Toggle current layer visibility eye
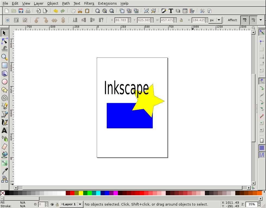The height and width of the screenshot is (208, 266). pos(52,204)
